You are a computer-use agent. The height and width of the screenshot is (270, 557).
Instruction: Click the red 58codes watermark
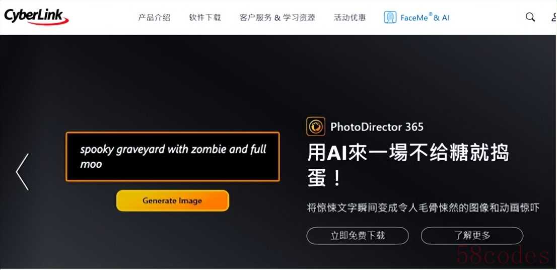(503, 255)
